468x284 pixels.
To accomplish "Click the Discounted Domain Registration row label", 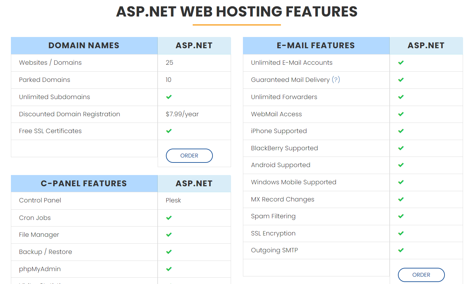I will pos(69,114).
